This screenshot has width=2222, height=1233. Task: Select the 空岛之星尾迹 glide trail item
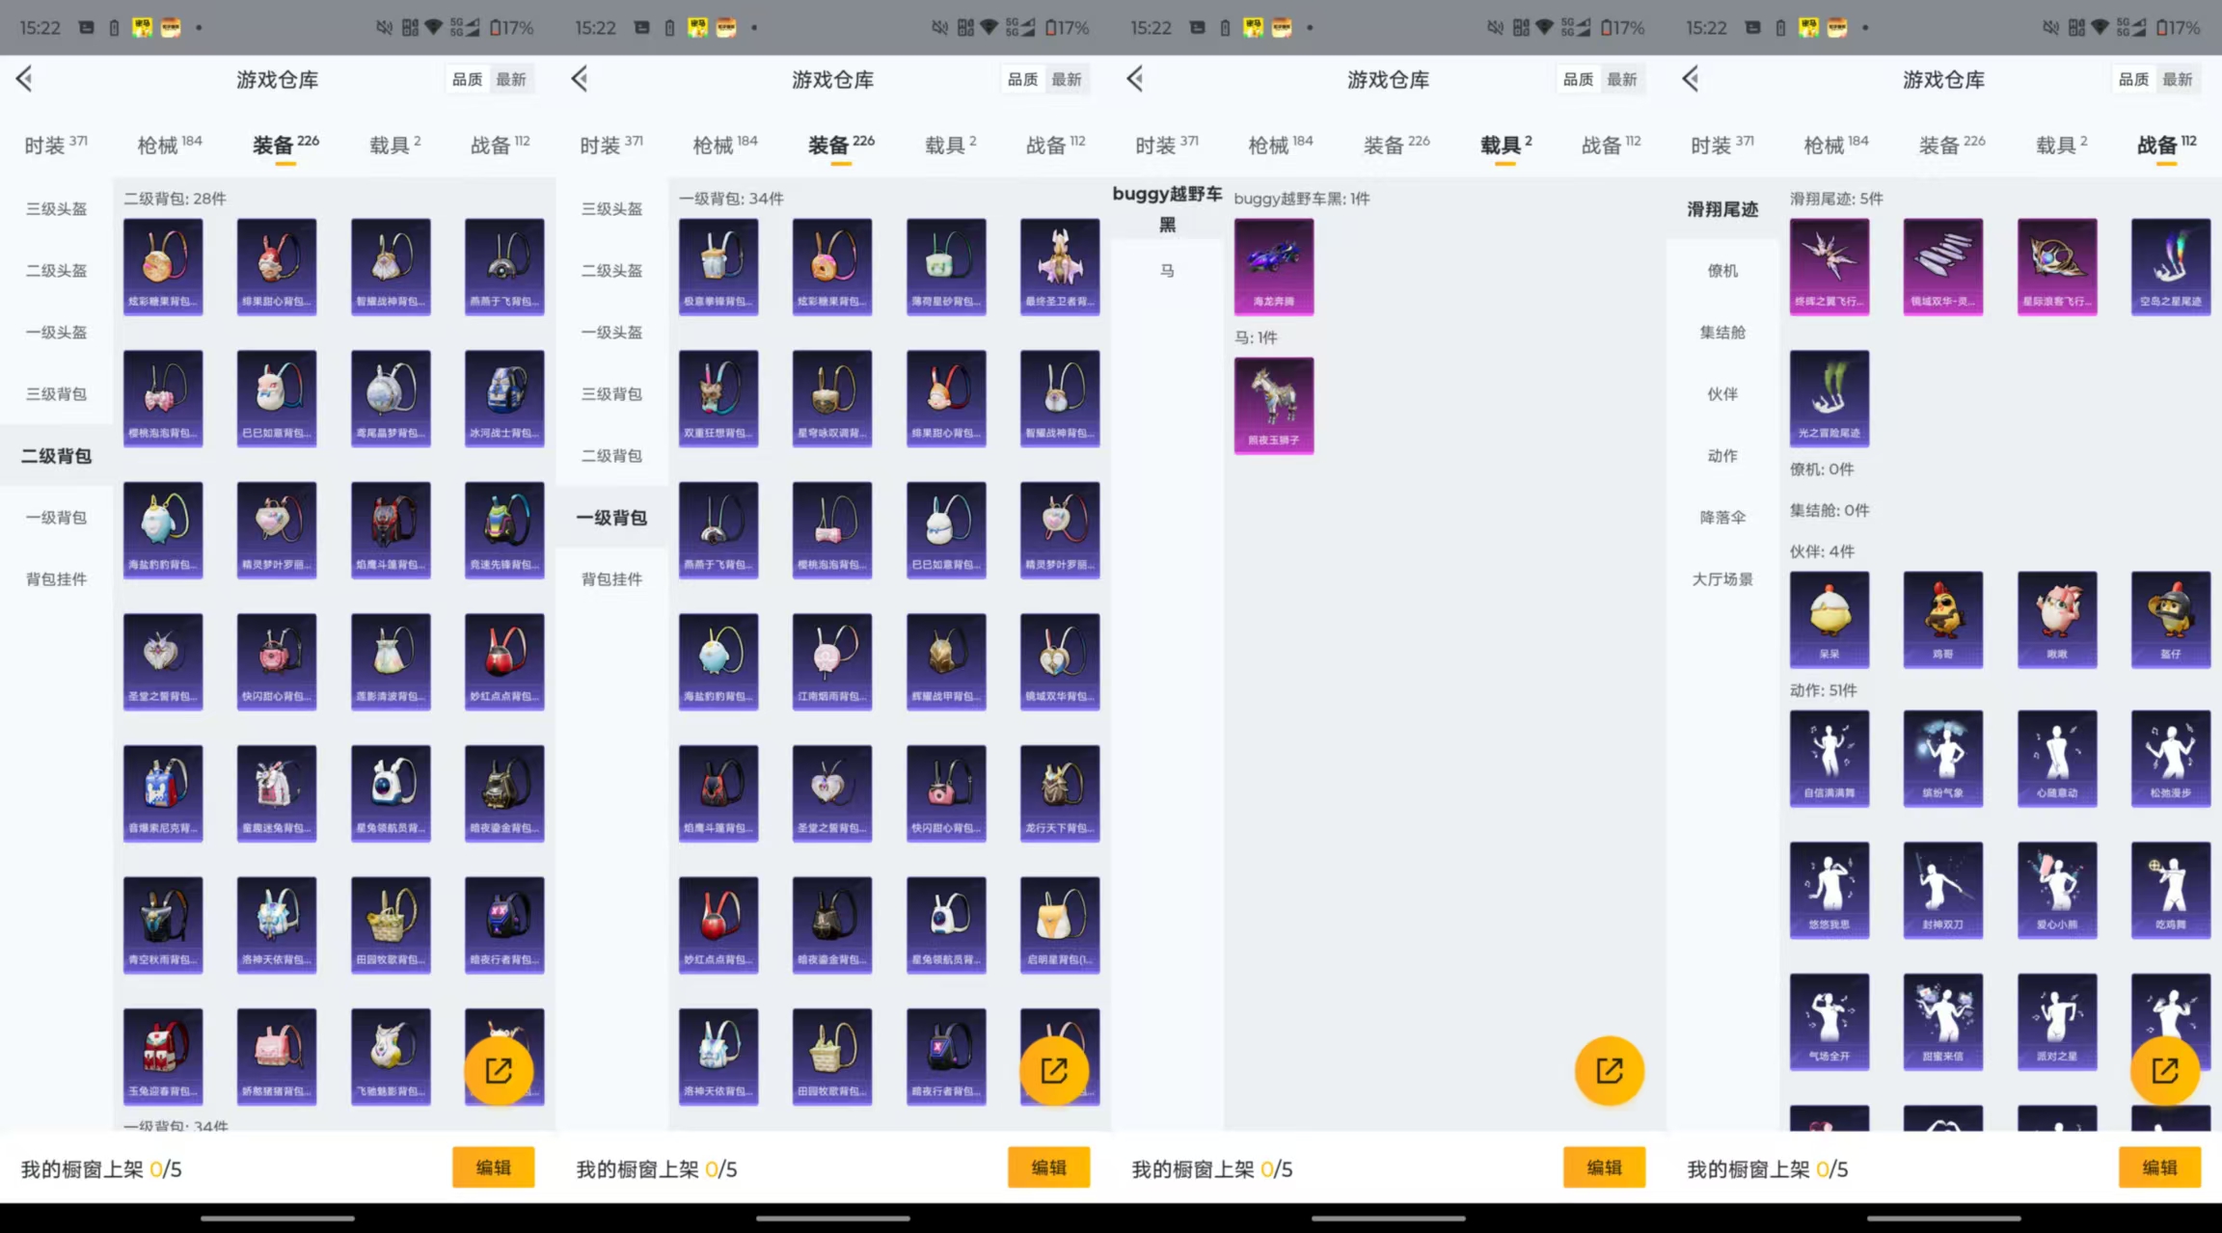[2170, 266]
